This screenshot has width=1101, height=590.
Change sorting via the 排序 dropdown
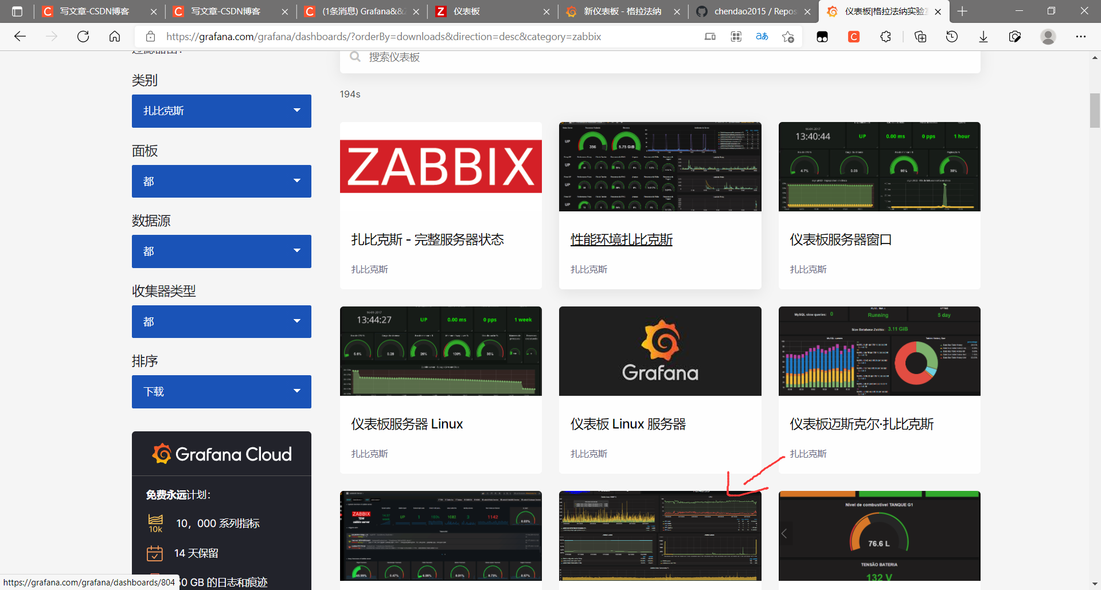[x=221, y=391]
